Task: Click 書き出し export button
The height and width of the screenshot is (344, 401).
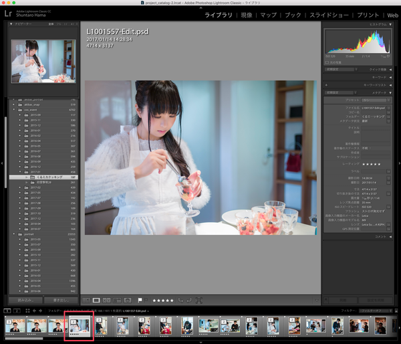Action: click(x=61, y=300)
